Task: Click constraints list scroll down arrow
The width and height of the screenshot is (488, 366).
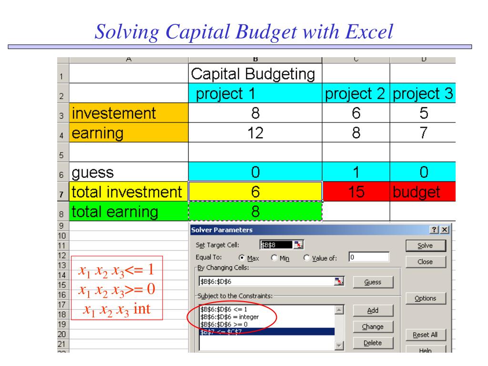Action: [x=339, y=345]
